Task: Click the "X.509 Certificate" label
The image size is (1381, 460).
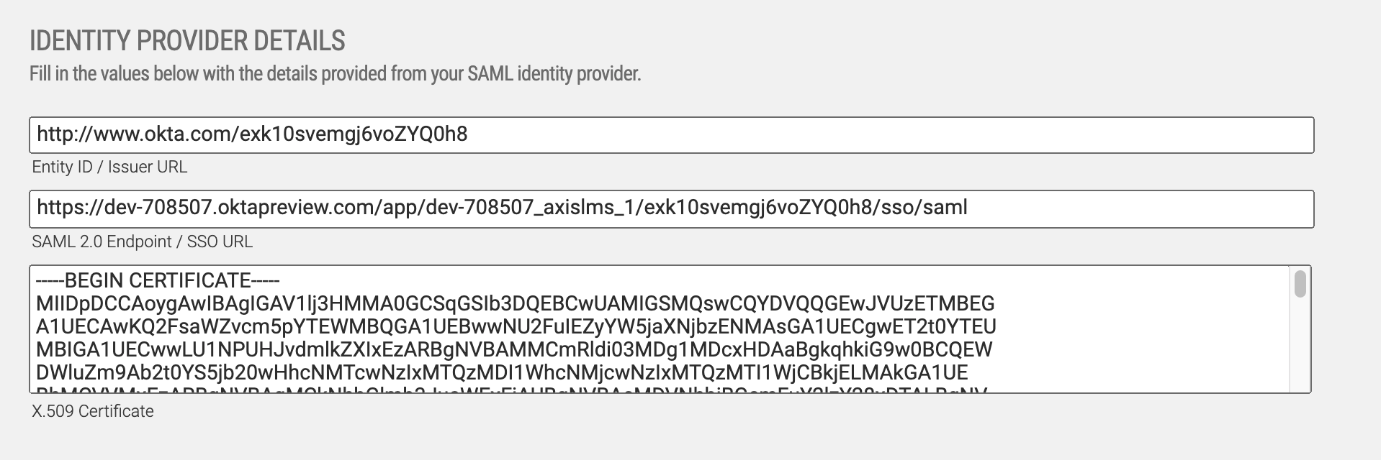Action: [x=93, y=411]
